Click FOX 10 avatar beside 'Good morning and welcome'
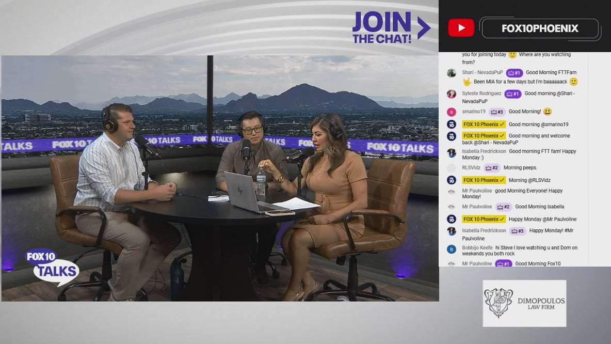611x344 pixels. tap(451, 136)
